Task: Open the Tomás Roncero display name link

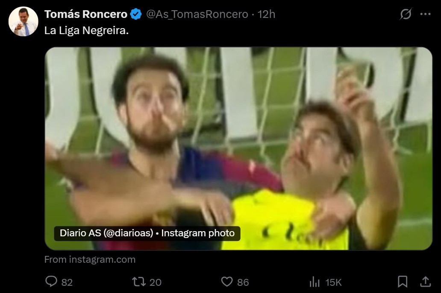Action: pyautogui.click(x=85, y=14)
